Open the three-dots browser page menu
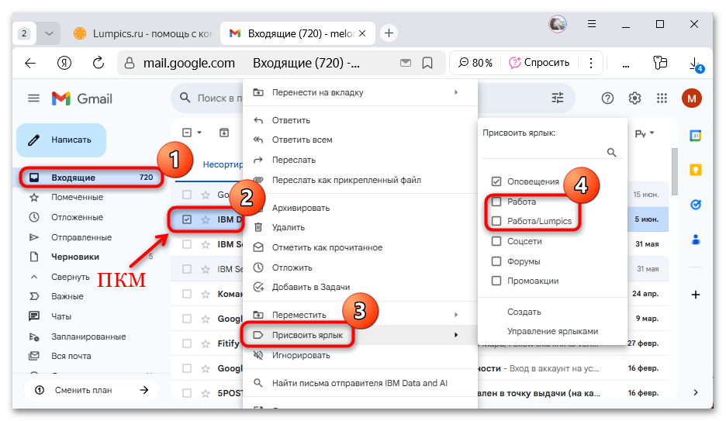 [x=591, y=63]
